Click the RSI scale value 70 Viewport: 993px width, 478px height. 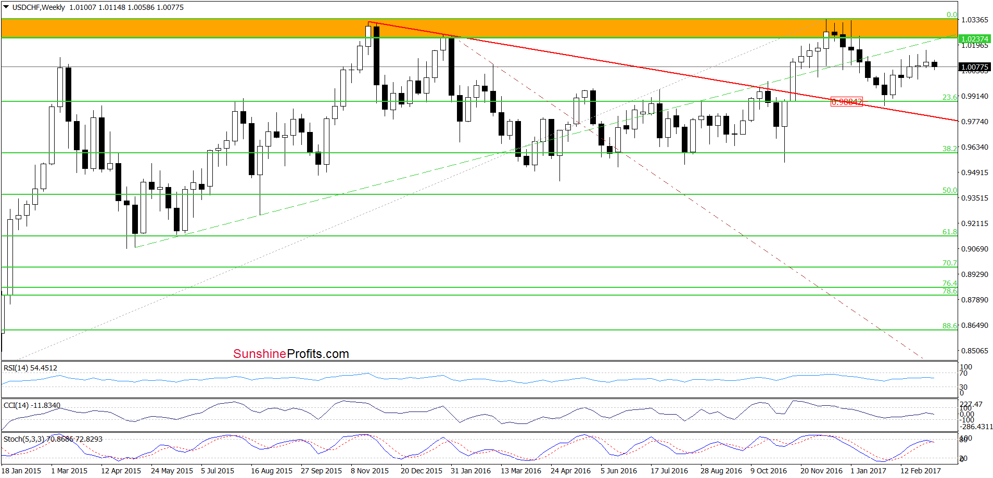[x=963, y=373]
